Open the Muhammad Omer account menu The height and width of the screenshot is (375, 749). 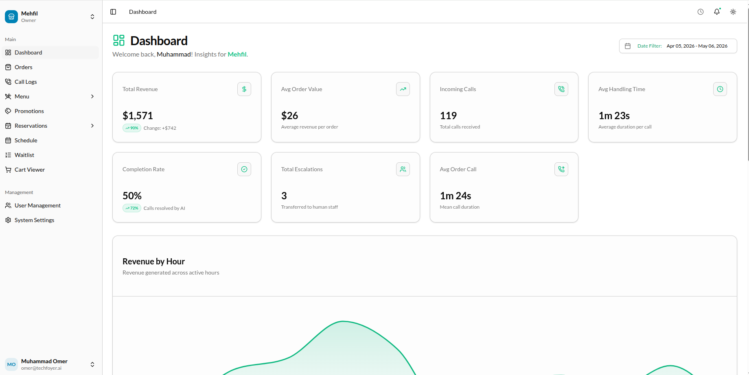(51, 364)
